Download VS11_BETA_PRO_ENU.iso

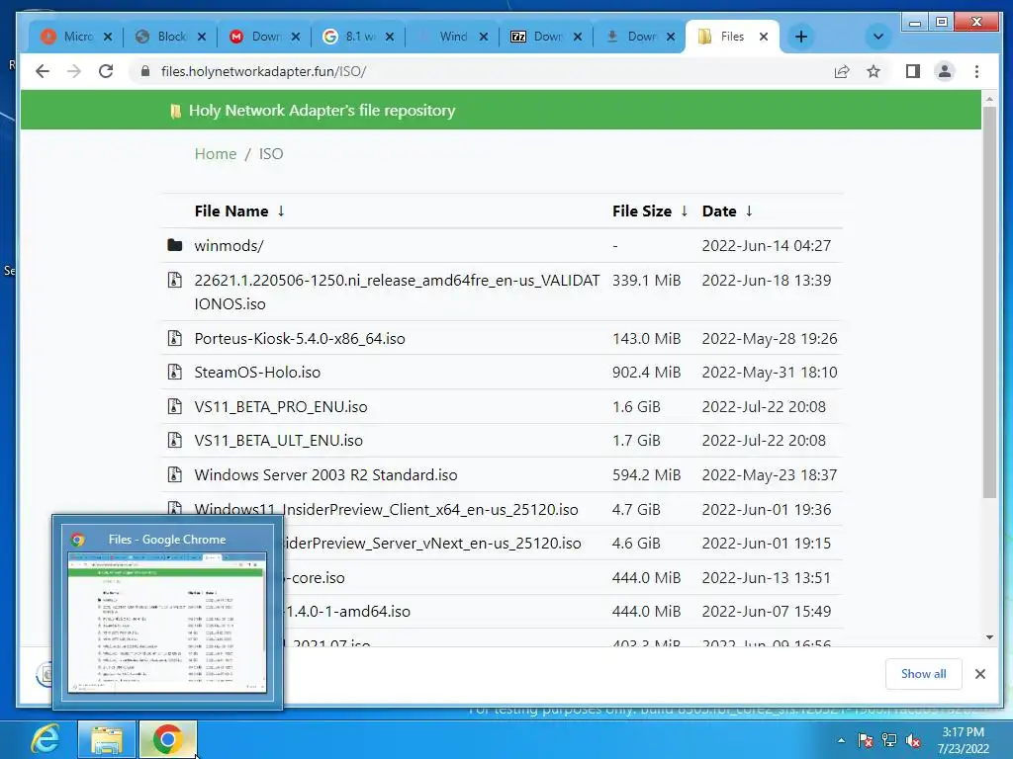pyautogui.click(x=280, y=406)
